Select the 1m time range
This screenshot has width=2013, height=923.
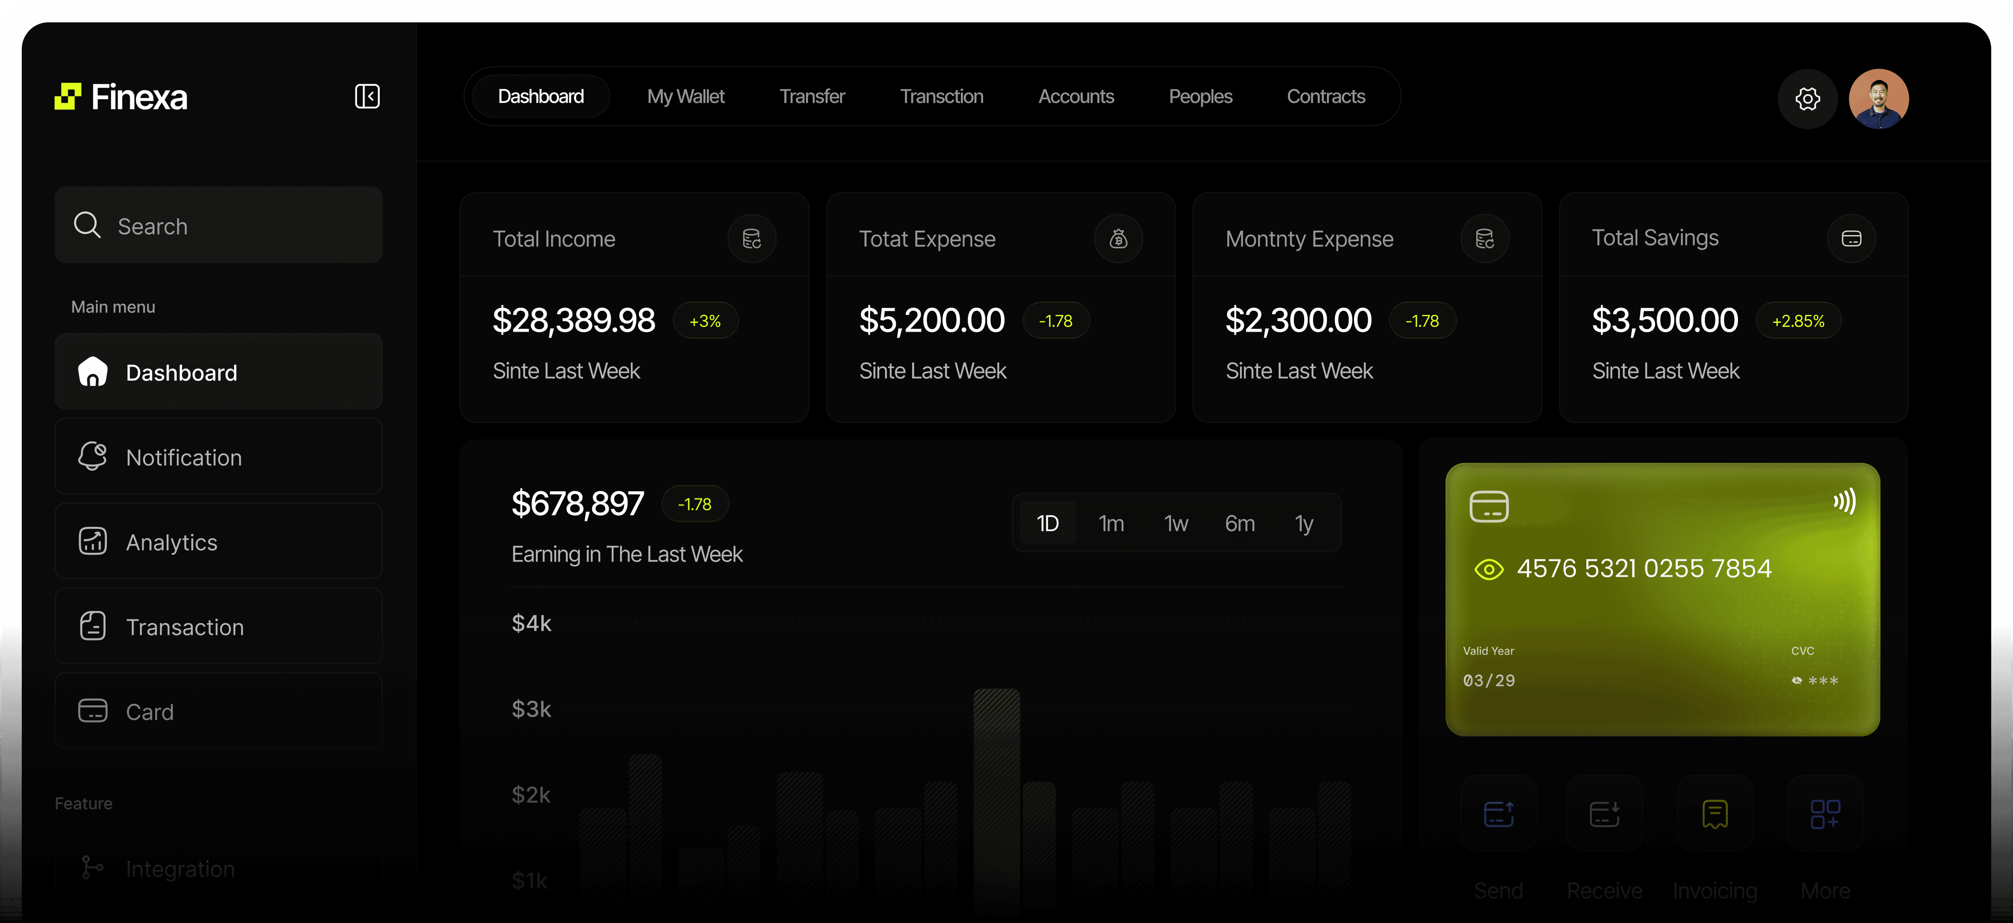click(x=1110, y=523)
